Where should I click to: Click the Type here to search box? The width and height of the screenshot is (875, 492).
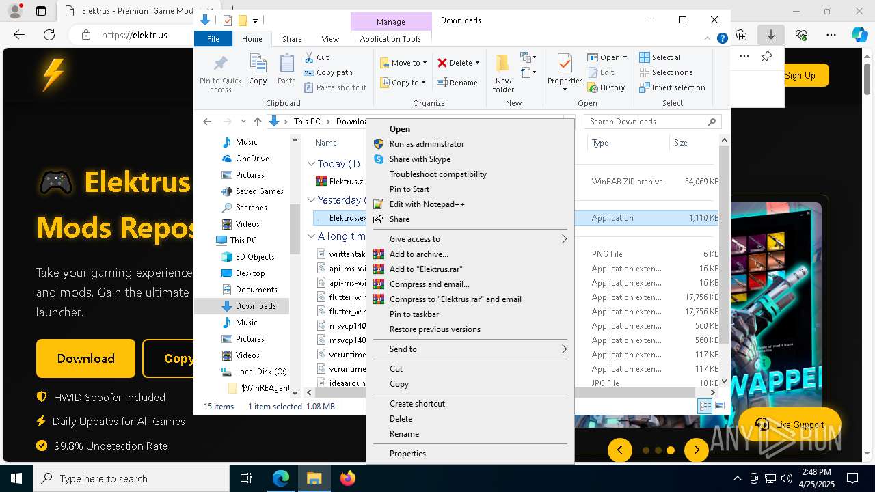point(131,478)
